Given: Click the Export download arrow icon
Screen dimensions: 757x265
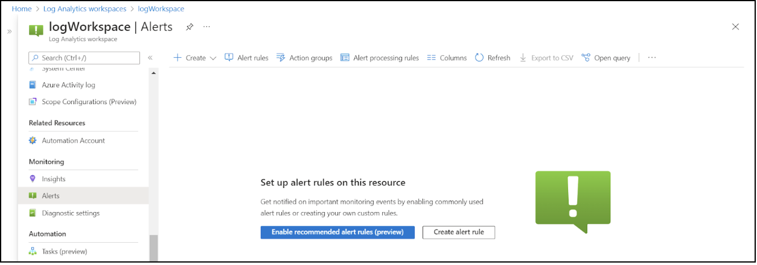Looking at the screenshot, I should point(523,58).
